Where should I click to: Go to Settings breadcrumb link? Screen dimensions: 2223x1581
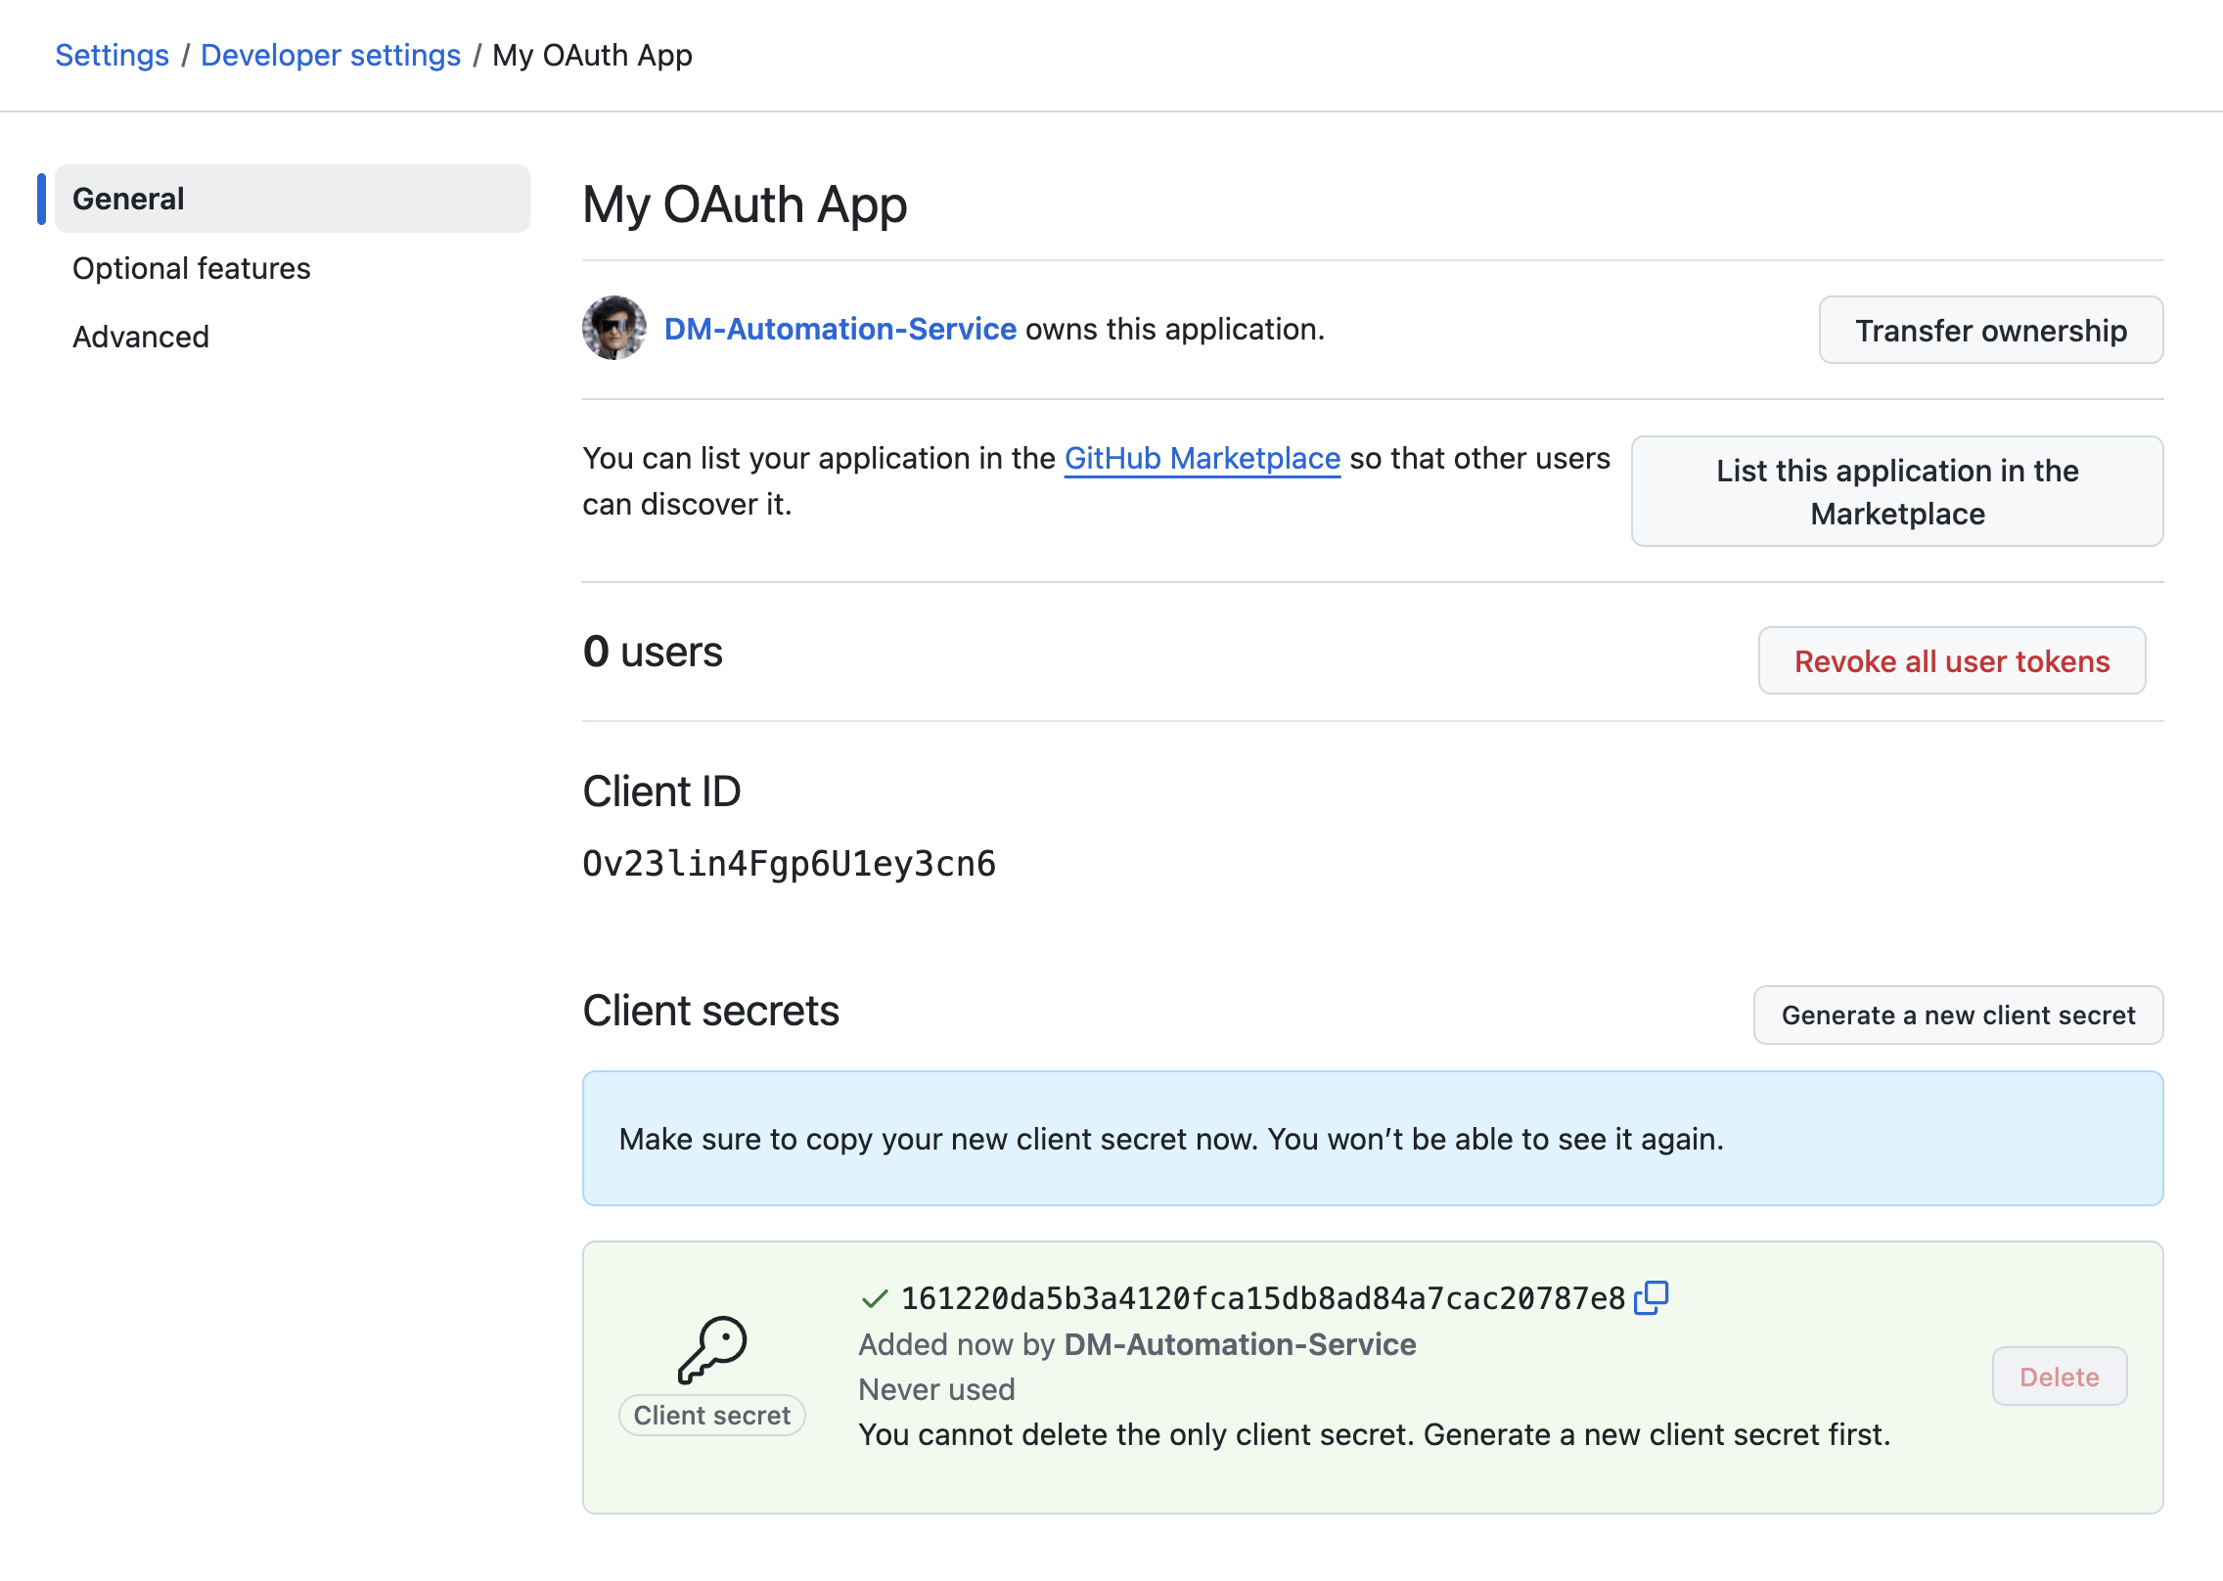click(112, 56)
